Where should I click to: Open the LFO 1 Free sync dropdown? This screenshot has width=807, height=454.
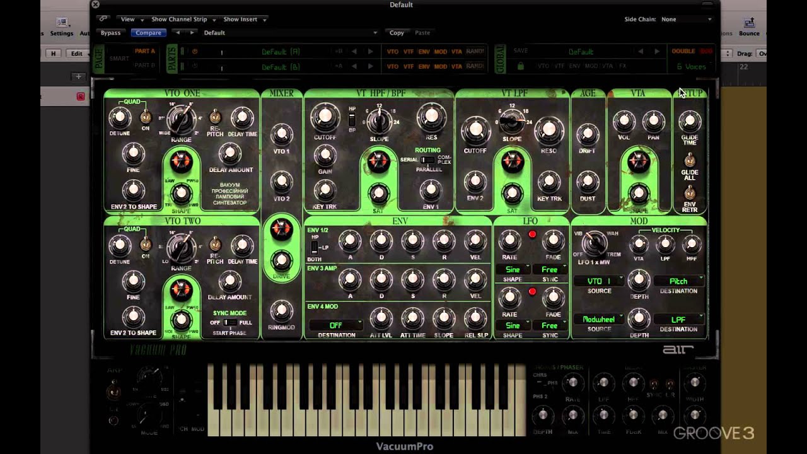[x=549, y=269]
